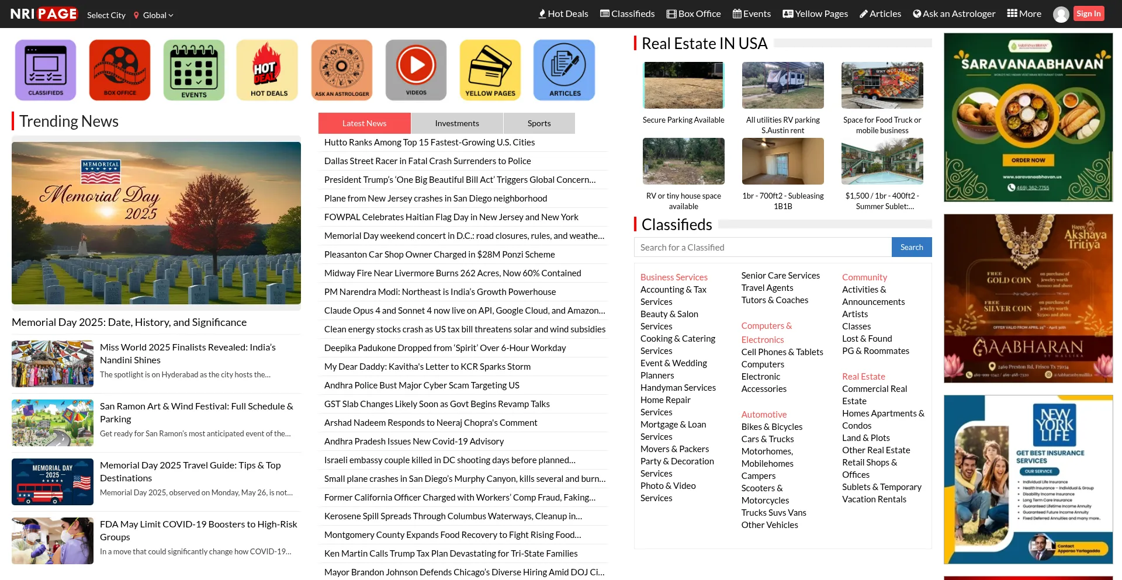
Task: Open Ask an Astrologer in navigation bar
Action: [954, 14]
